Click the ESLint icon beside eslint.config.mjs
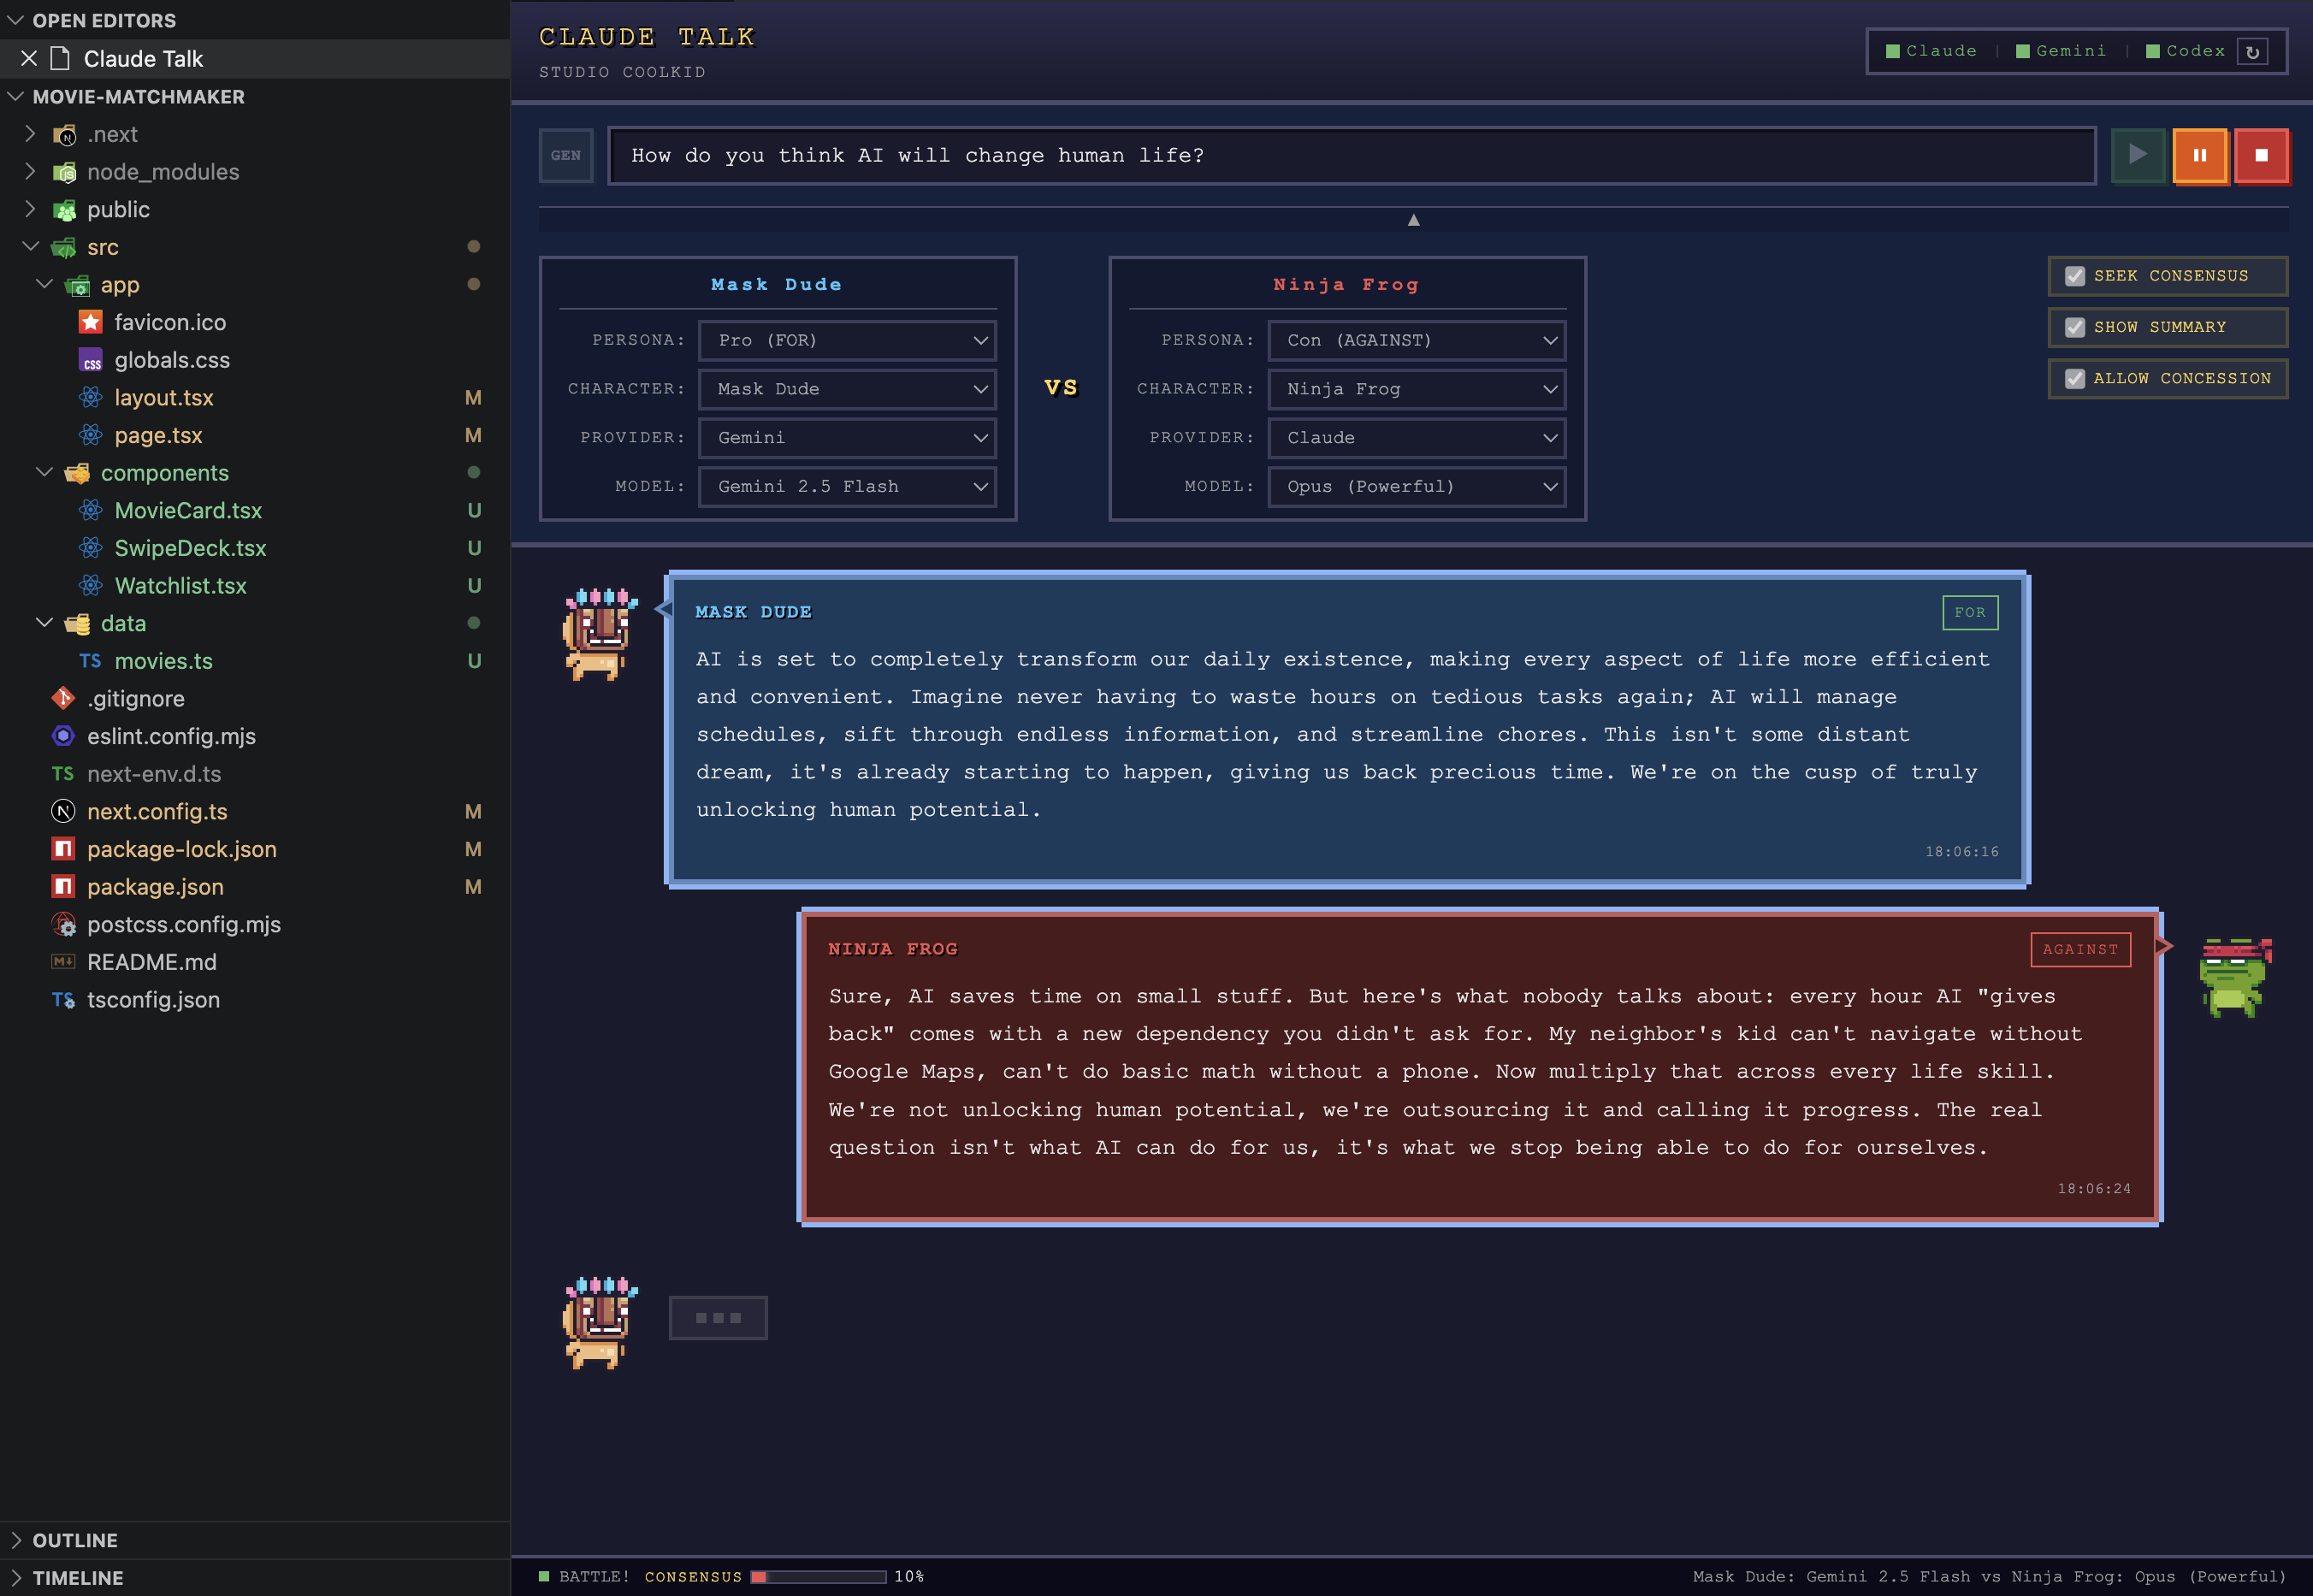This screenshot has height=1596, width=2313. click(64, 736)
